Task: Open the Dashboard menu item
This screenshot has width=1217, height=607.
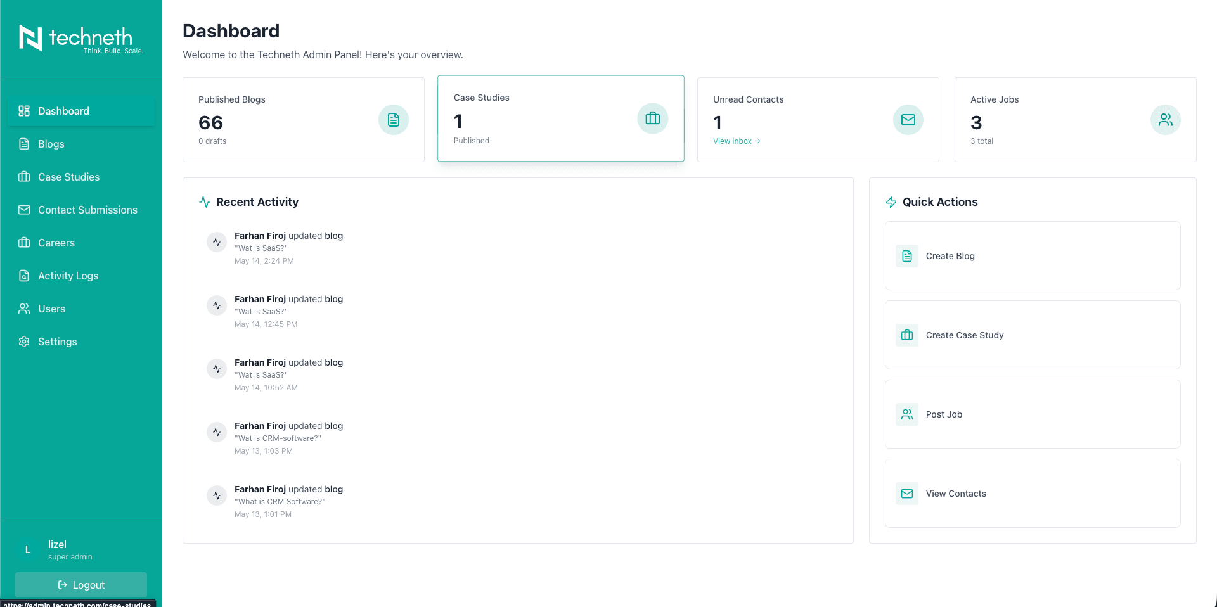Action: click(x=81, y=111)
